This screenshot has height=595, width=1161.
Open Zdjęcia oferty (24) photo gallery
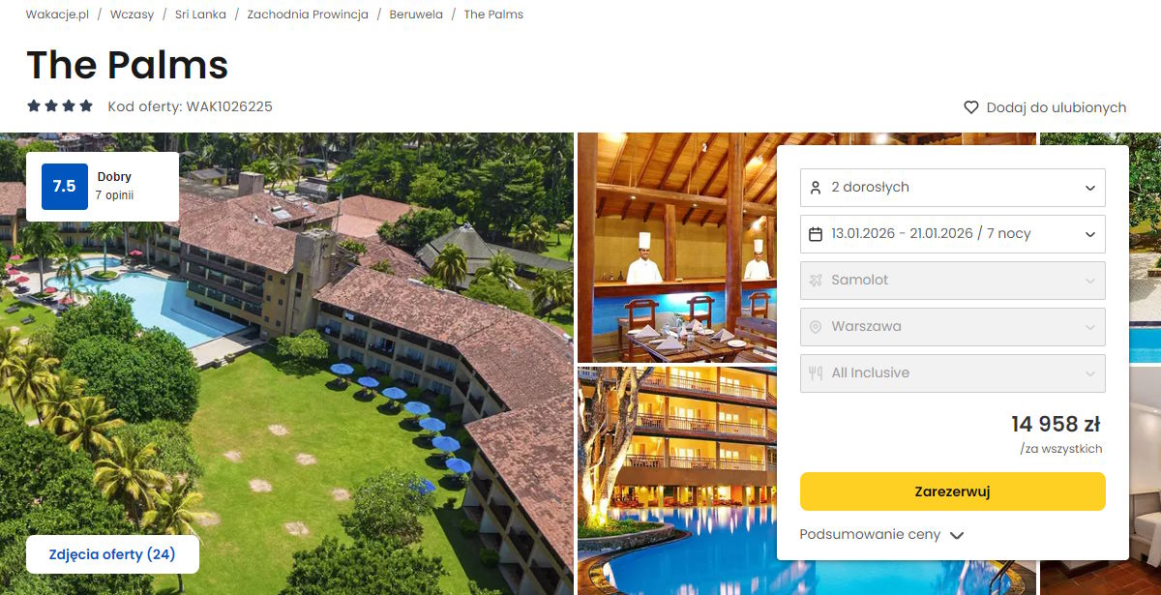pos(112,554)
